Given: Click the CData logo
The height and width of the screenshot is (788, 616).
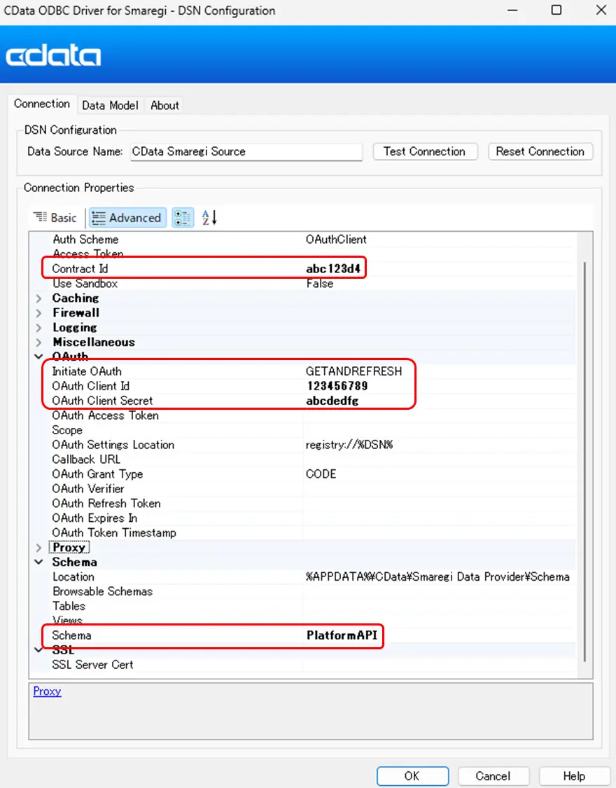Looking at the screenshot, I should 53,55.
